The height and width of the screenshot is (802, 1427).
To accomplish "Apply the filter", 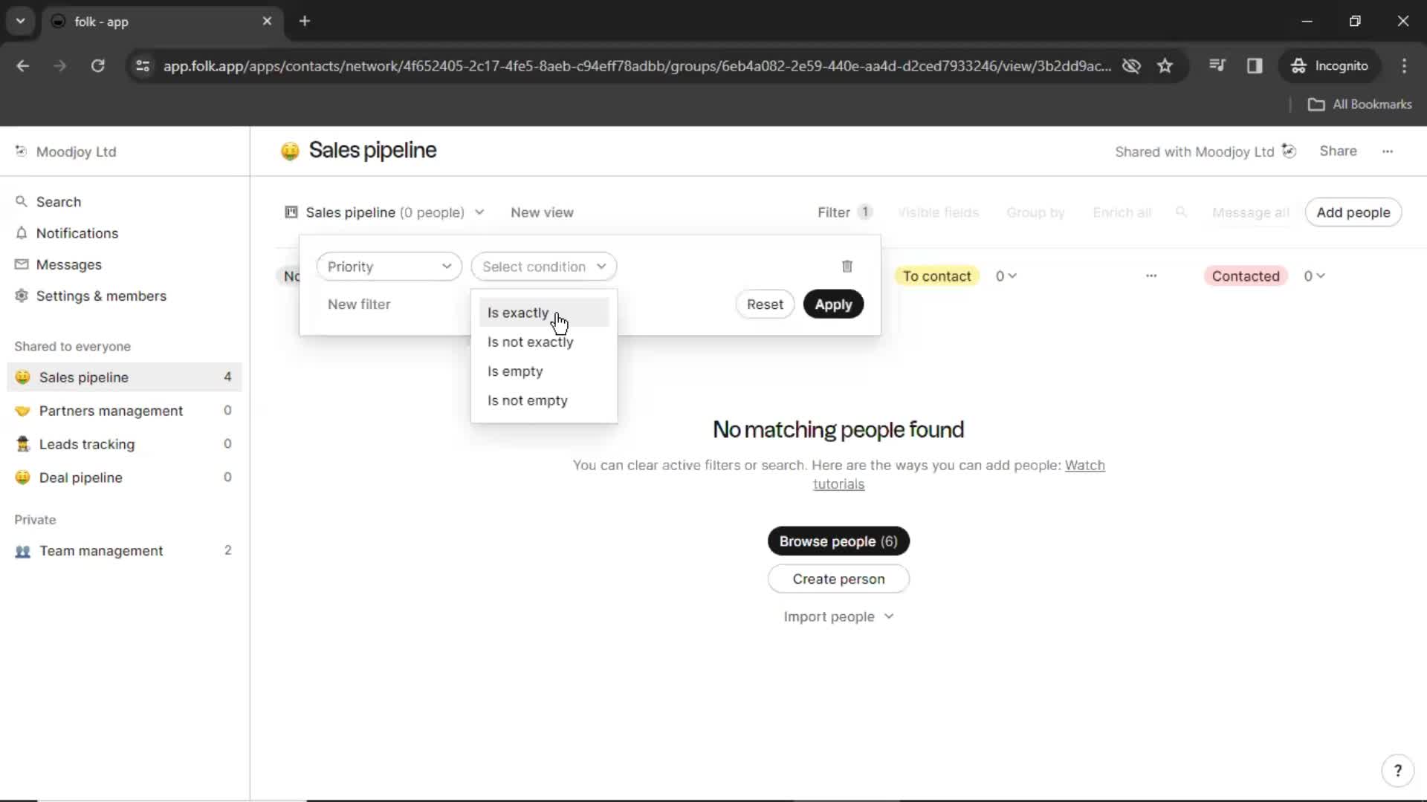I will coord(833,304).
